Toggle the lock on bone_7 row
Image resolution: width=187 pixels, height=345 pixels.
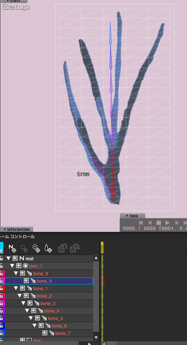point(1,333)
